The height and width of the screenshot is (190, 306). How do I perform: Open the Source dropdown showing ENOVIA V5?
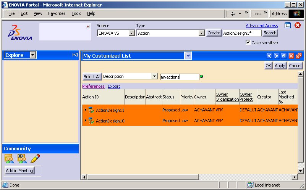(132, 33)
